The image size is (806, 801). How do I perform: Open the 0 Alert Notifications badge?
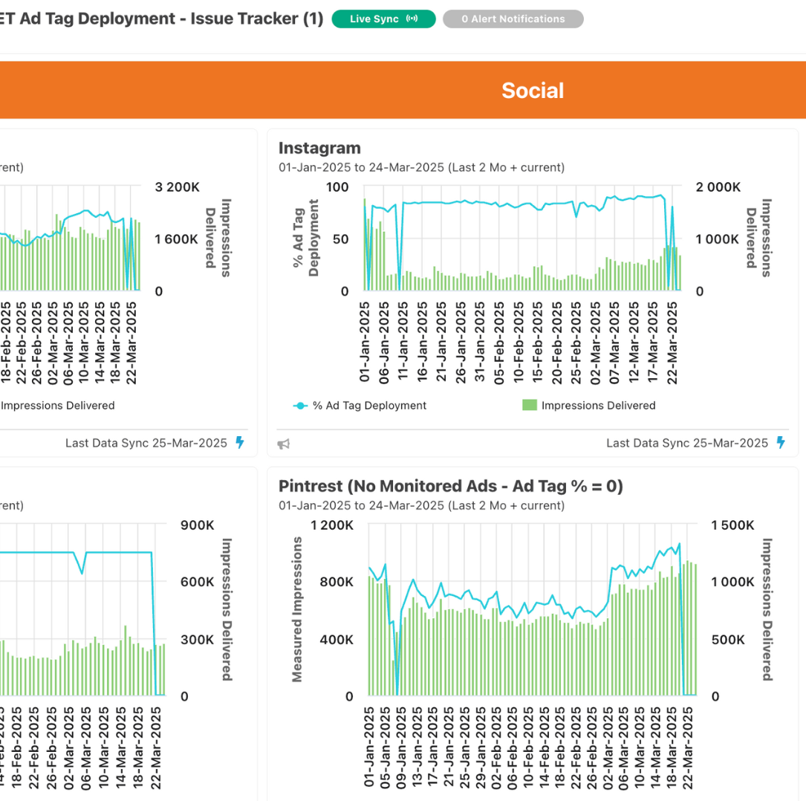pyautogui.click(x=513, y=19)
